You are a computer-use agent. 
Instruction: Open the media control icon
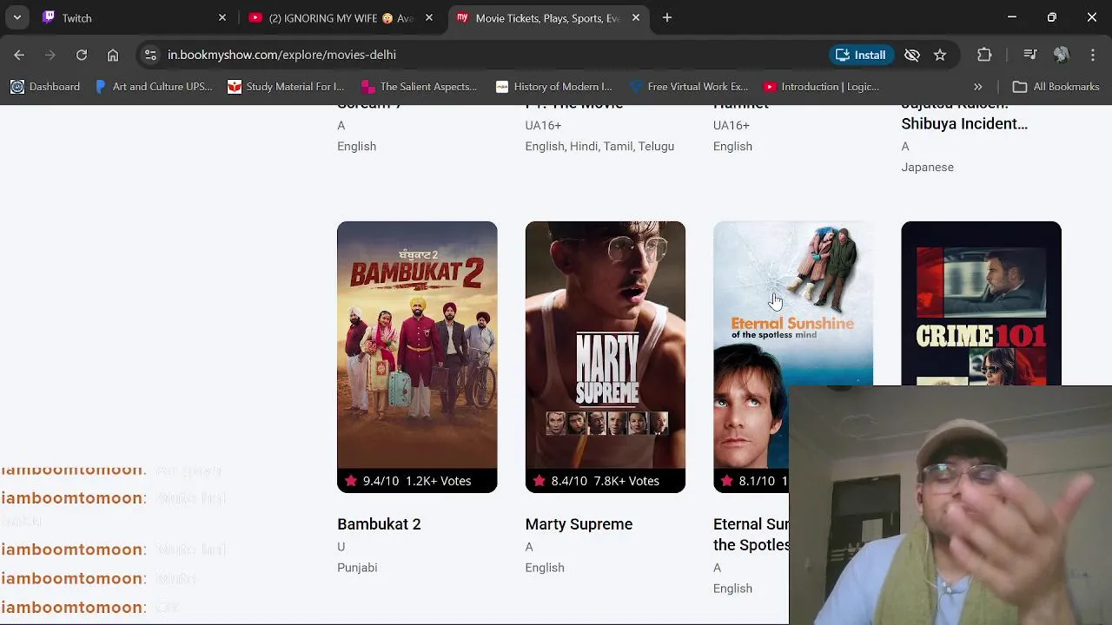1030,55
